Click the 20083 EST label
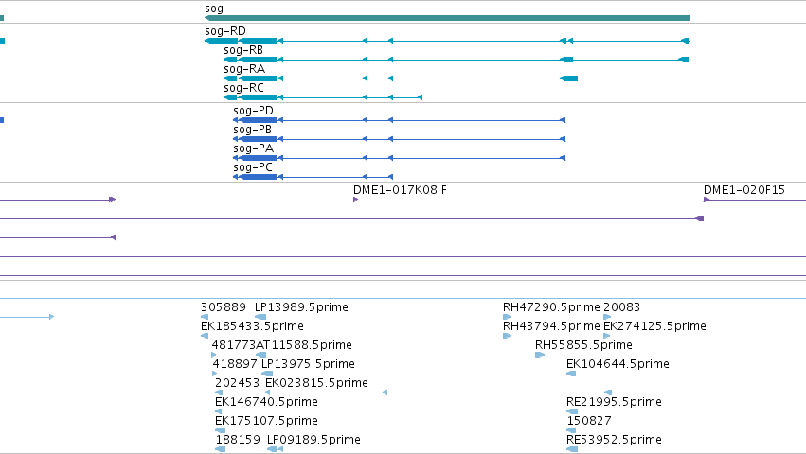 [621, 307]
